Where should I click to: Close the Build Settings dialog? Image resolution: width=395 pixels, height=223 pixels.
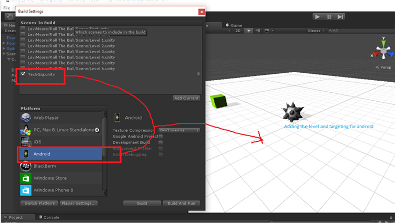[x=202, y=12]
